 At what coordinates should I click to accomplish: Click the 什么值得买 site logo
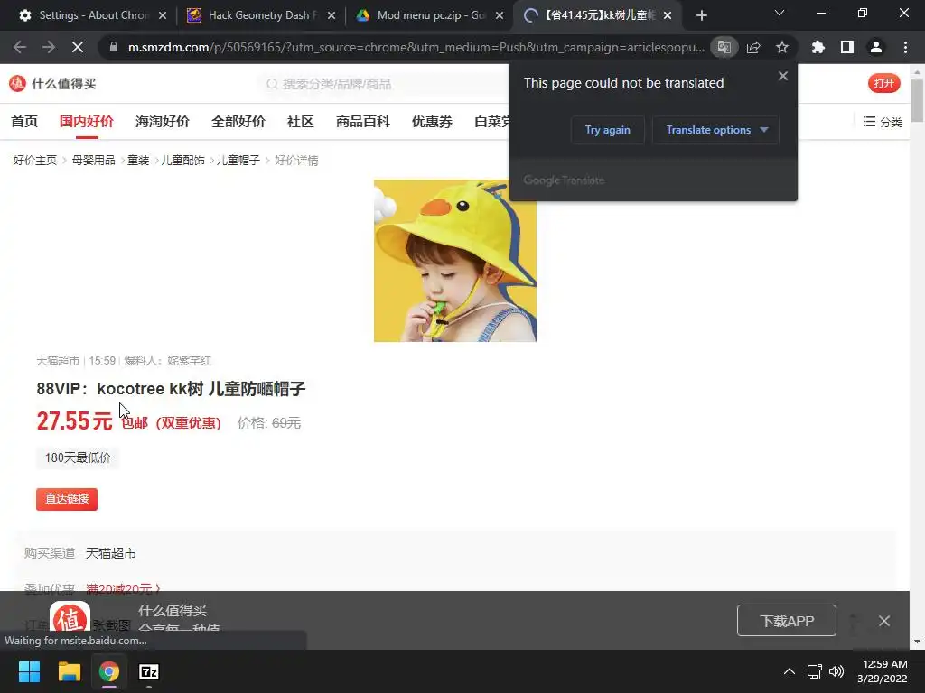tap(53, 84)
